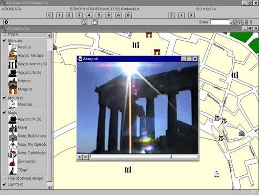The height and width of the screenshot is (195, 259).
Task: Click the Τζαμί mosque legend icon
Action: 13,170
